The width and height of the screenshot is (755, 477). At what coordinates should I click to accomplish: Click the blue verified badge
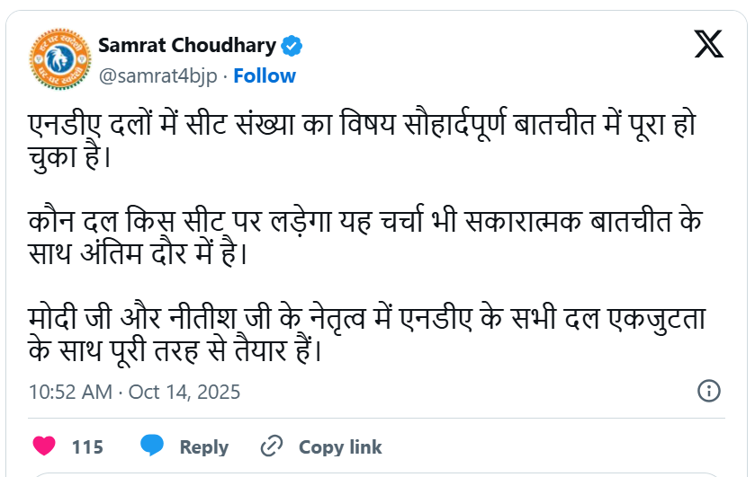(292, 45)
